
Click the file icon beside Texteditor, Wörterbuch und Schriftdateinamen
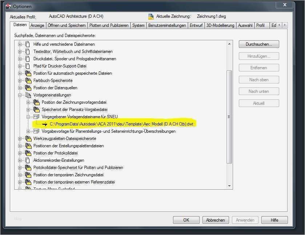tap(28, 51)
